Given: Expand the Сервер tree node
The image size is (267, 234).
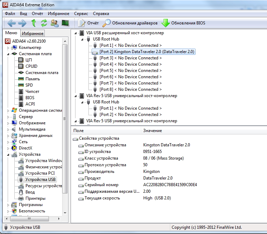Looking at the screenshot, I should 8,117.
